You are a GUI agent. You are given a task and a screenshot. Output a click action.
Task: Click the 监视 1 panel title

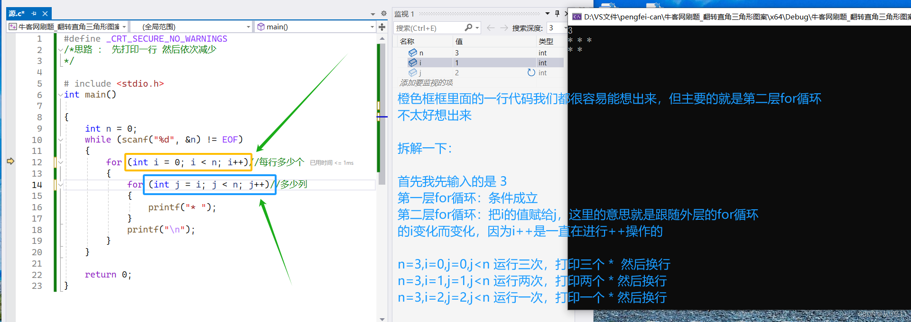[x=404, y=14]
